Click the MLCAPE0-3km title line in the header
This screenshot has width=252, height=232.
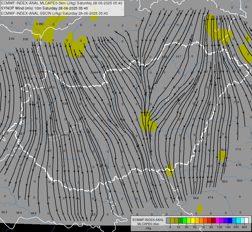click(62, 3)
